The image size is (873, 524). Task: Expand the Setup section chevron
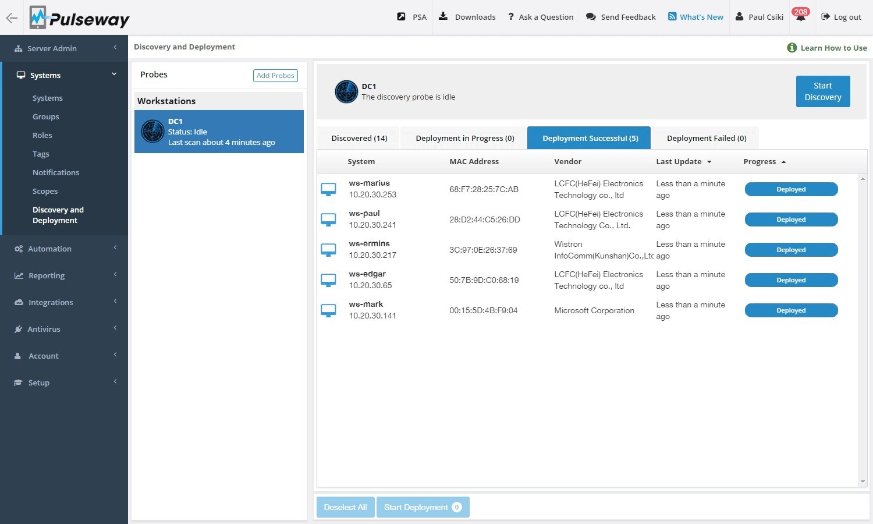point(115,381)
